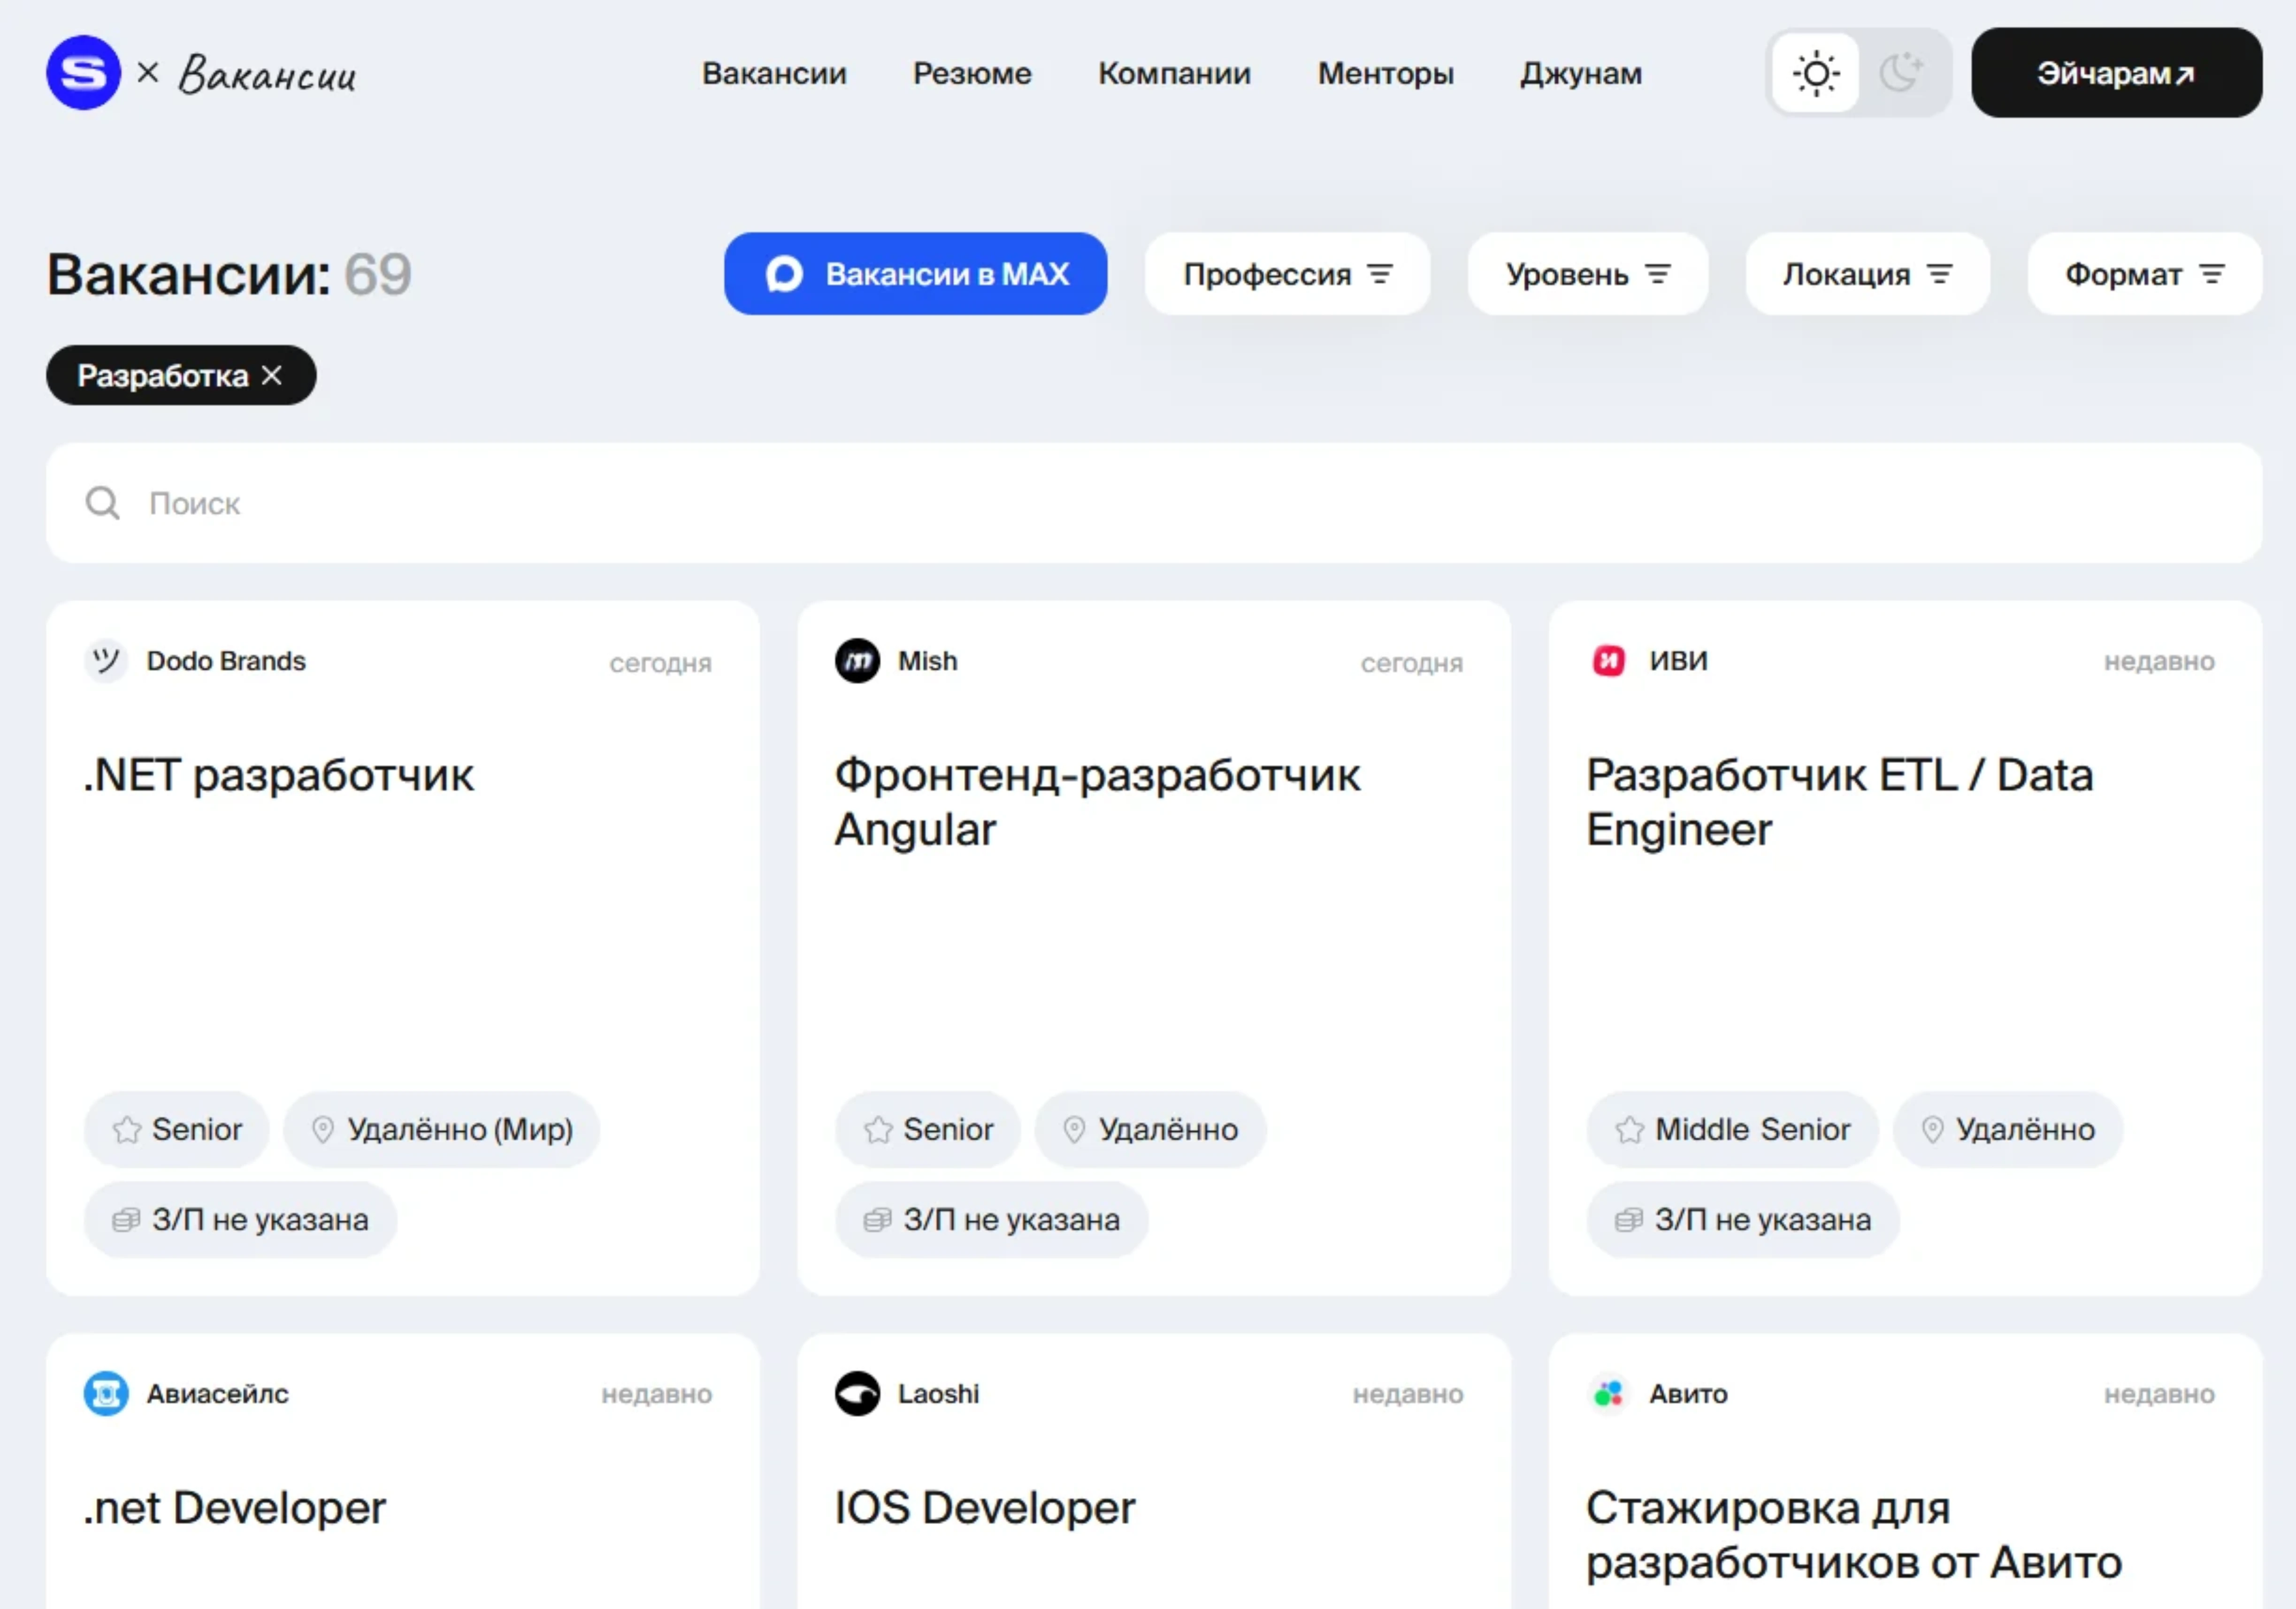Screen dimensions: 2296x1609
Task: Click сегодня date on Dodo Brands card
Action: pos(661,663)
